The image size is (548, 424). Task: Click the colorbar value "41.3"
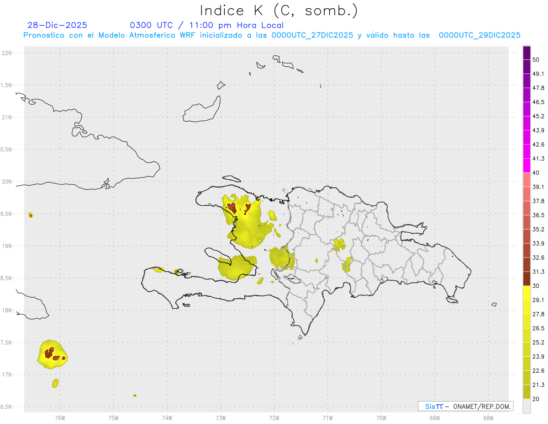(x=538, y=159)
